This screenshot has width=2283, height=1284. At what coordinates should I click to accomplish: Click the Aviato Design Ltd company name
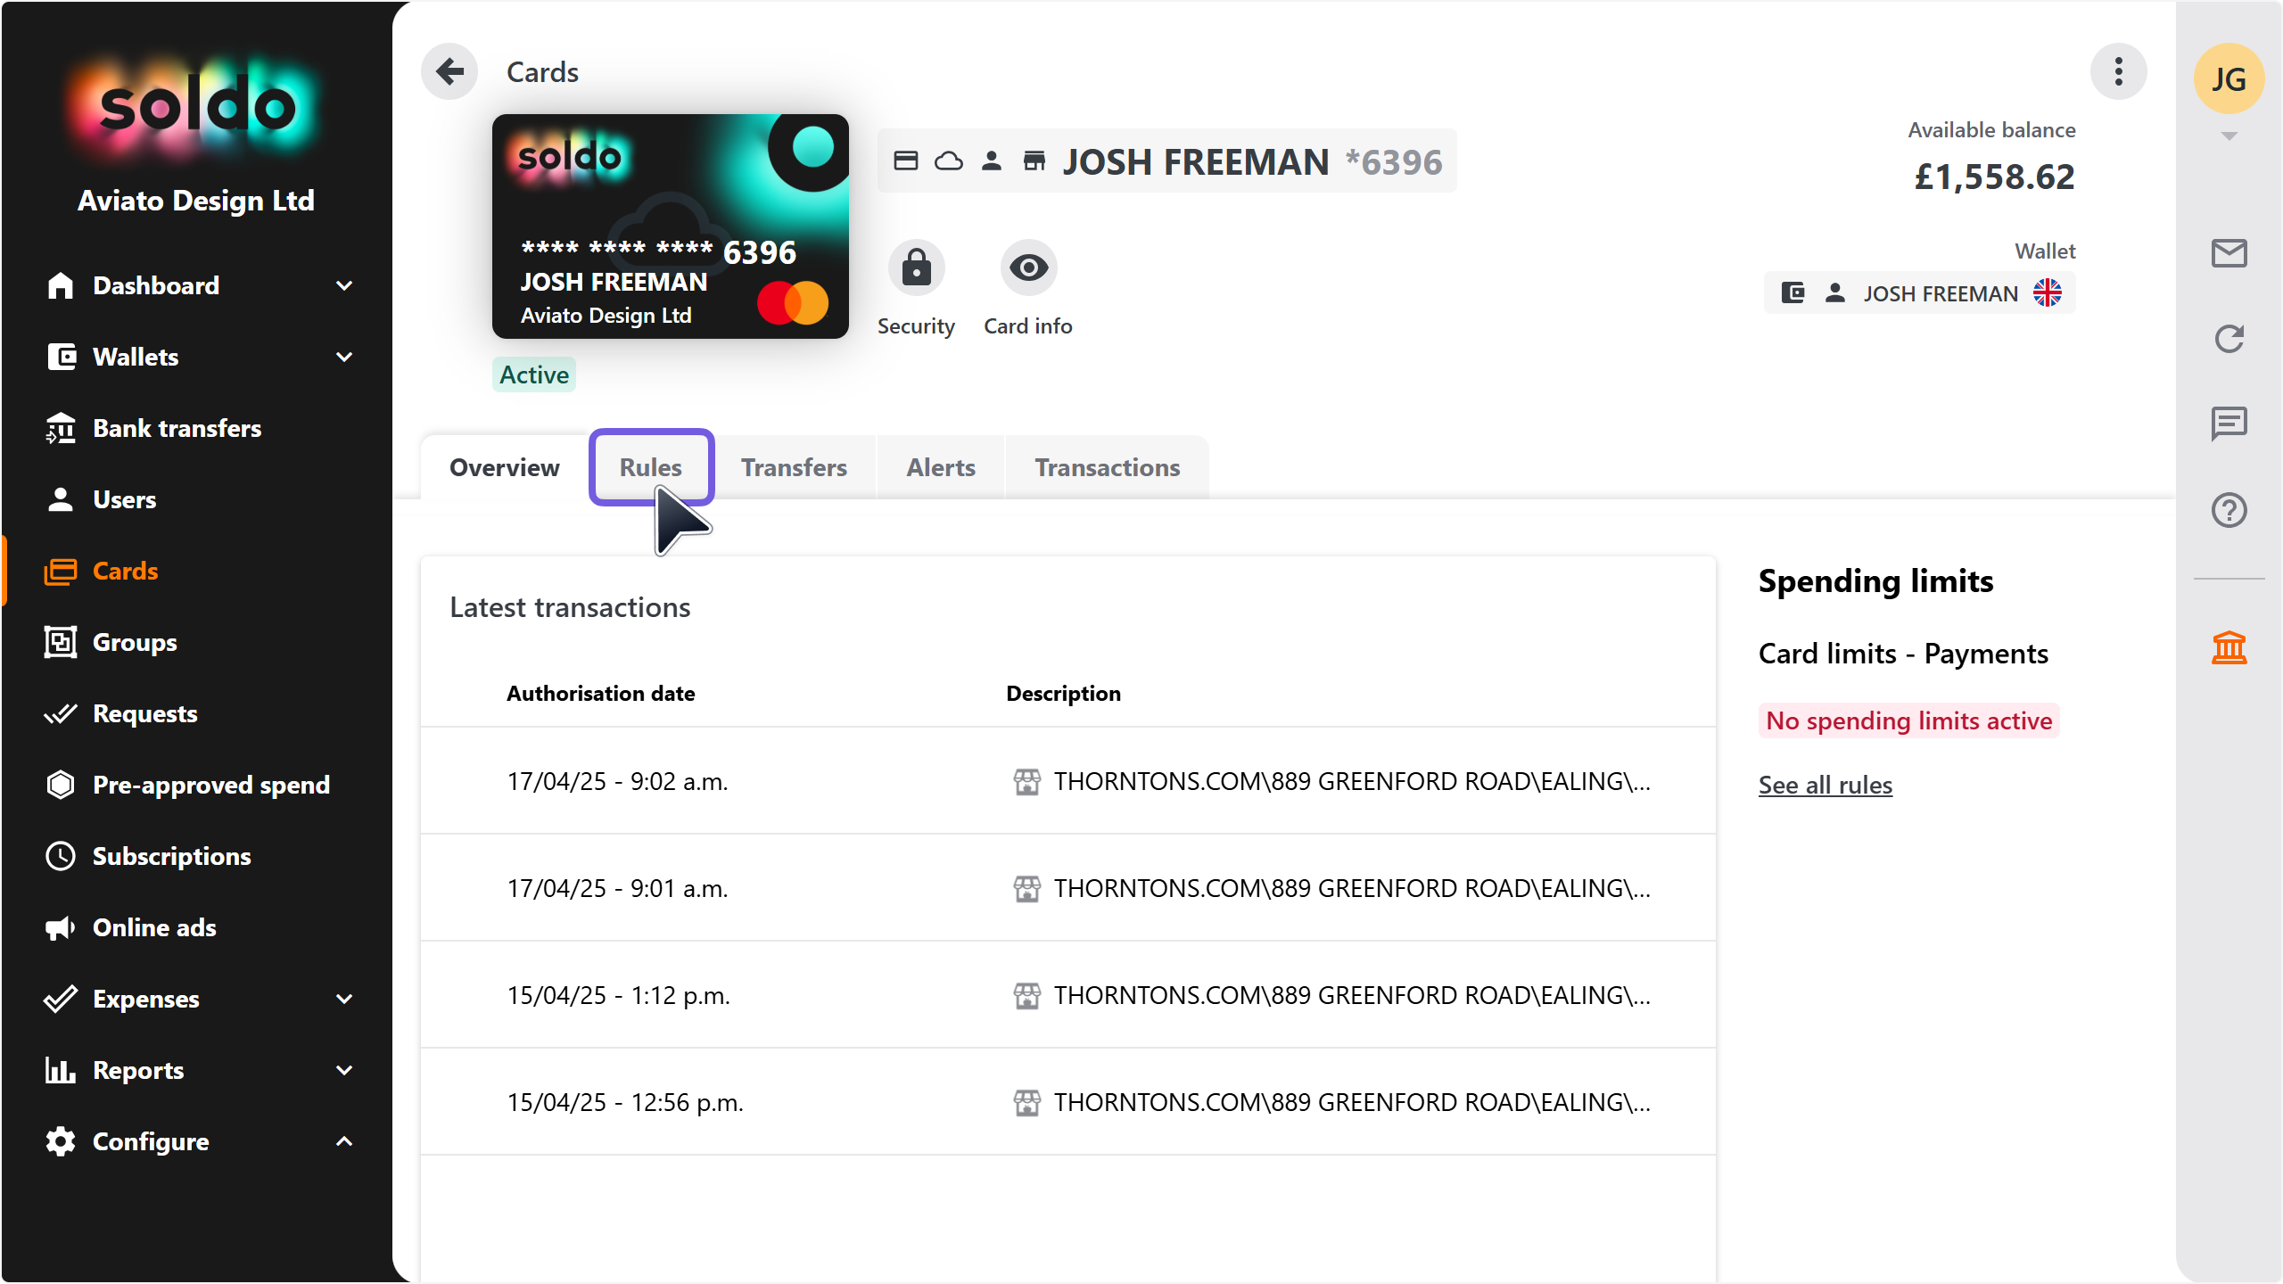pos(196,201)
